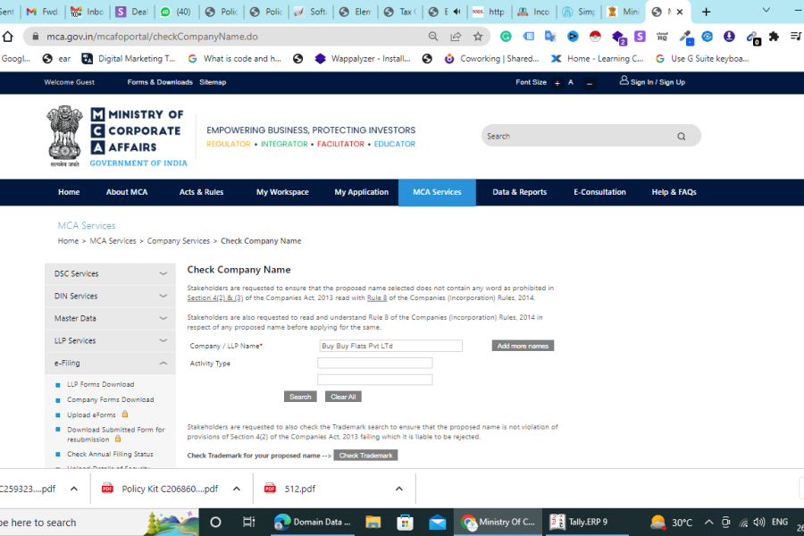The image size is (804, 536).
Task: Open the Data & Reports menu
Action: click(519, 192)
